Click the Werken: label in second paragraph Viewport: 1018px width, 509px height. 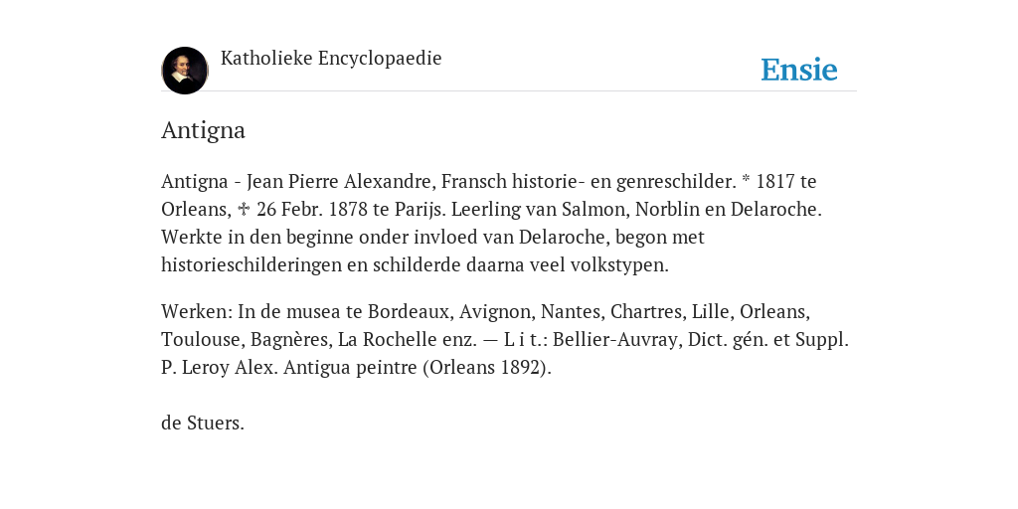197,311
